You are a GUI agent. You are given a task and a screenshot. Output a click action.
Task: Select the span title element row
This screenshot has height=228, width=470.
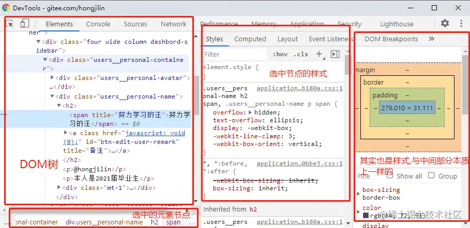pyautogui.click(x=96, y=119)
